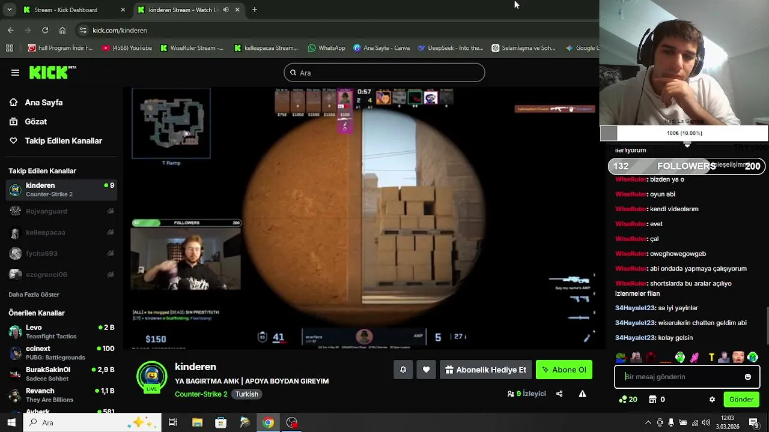Open Task View on the taskbar
Image resolution: width=769 pixels, height=432 pixels.
(x=173, y=422)
